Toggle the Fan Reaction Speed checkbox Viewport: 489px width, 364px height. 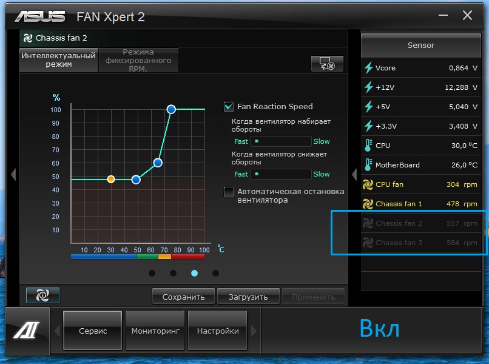click(x=229, y=107)
